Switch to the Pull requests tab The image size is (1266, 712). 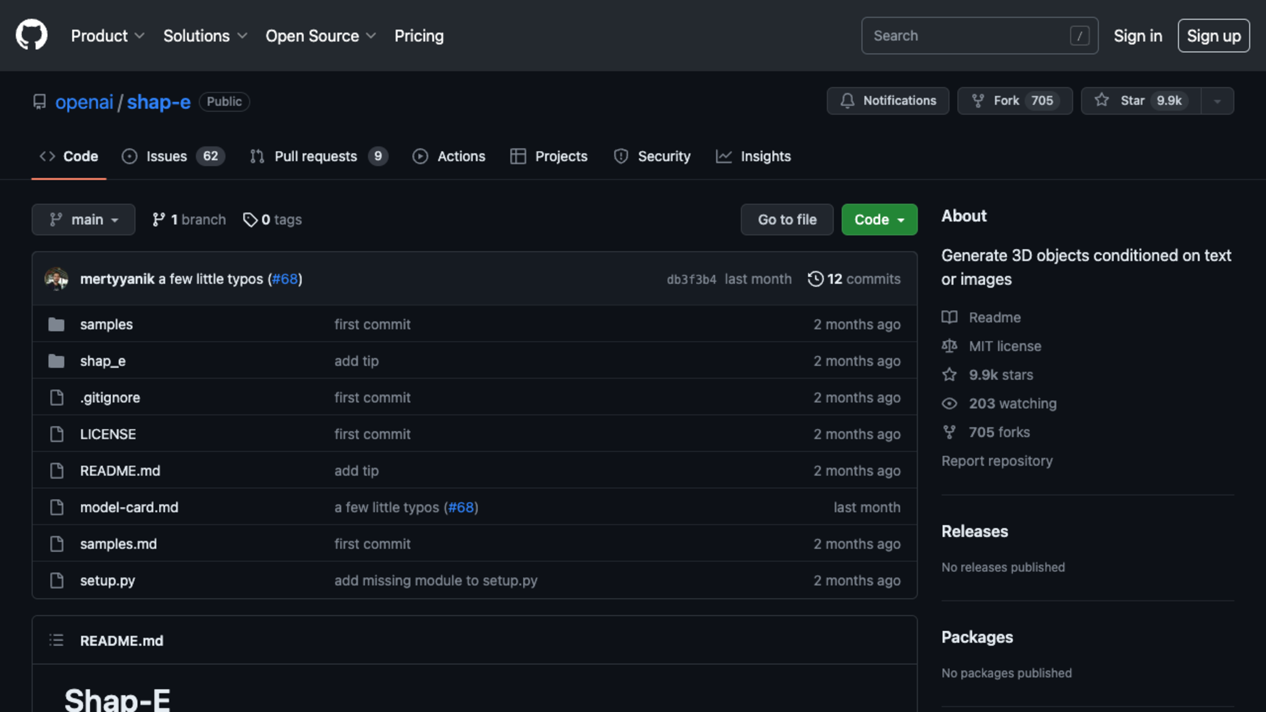(319, 156)
